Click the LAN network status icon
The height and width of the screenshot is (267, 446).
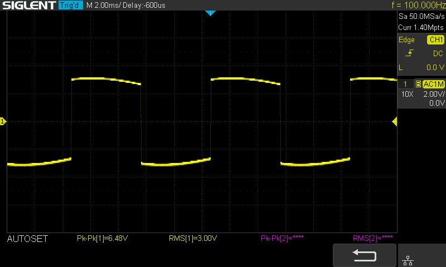pyautogui.click(x=408, y=260)
